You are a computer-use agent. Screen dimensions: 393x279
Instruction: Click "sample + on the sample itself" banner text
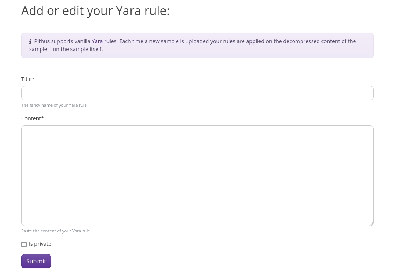point(66,49)
